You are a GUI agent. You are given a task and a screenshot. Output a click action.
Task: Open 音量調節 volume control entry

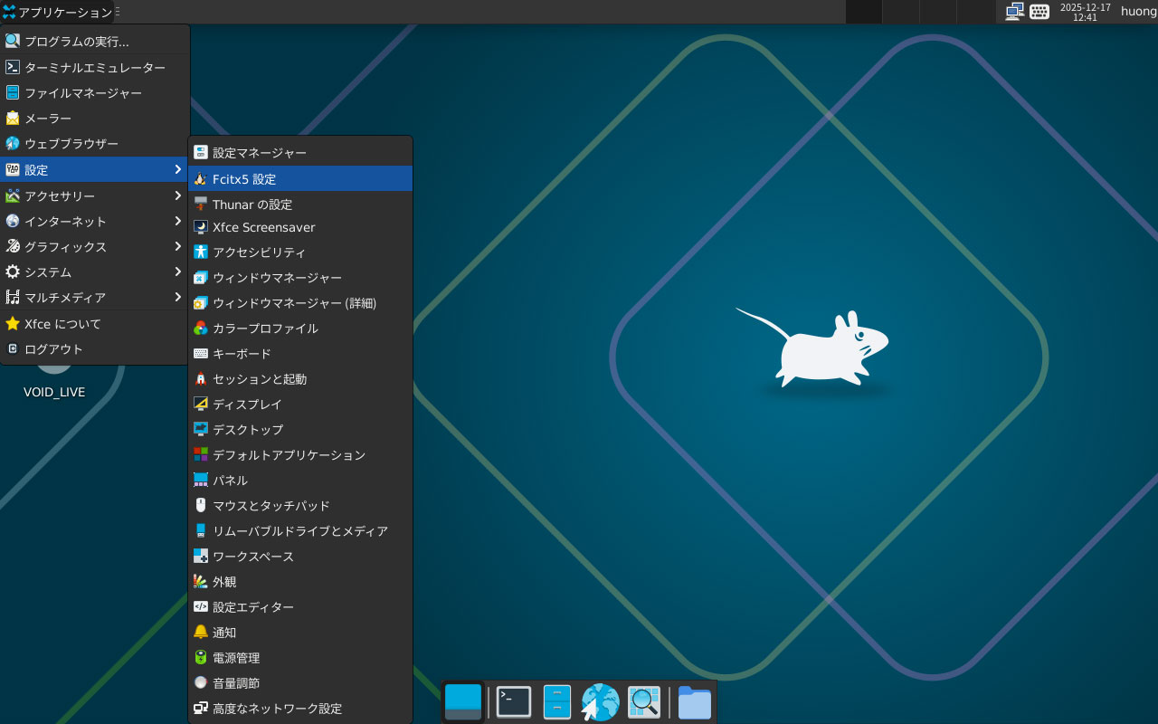click(x=299, y=683)
